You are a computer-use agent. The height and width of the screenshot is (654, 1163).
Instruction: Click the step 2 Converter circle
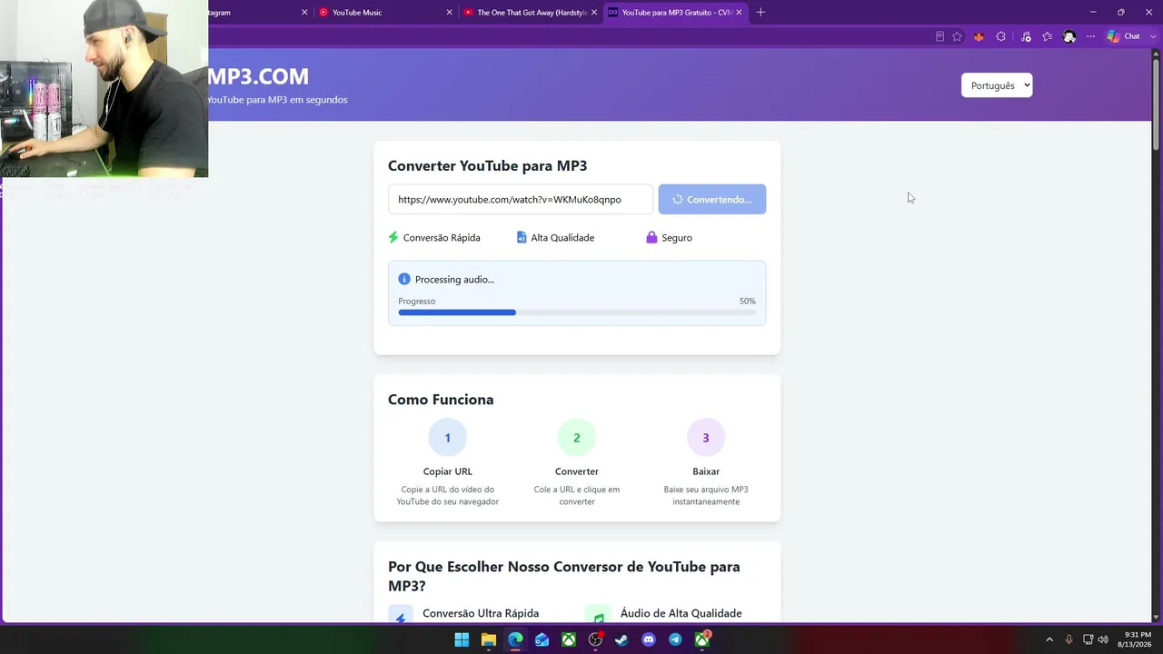pos(577,438)
